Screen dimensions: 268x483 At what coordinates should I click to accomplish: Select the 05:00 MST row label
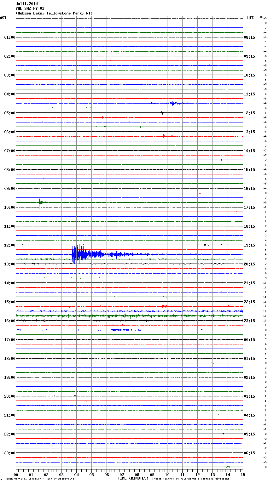(x=9, y=113)
